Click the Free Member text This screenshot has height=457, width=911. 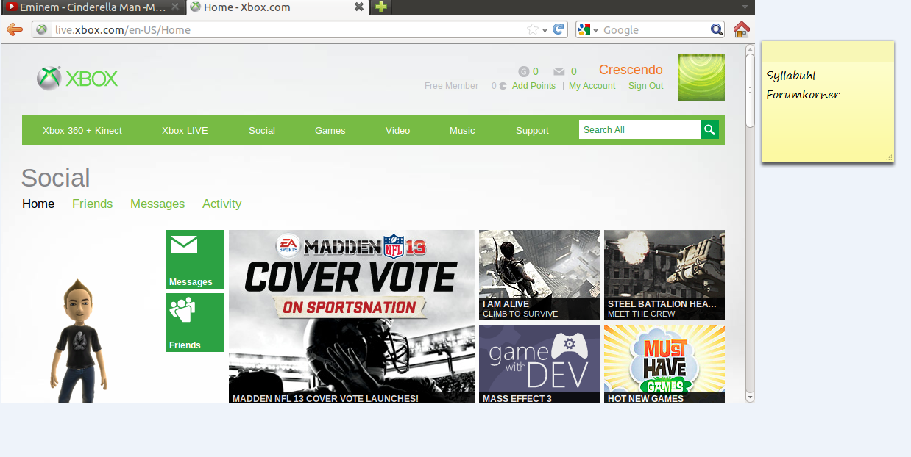click(451, 86)
